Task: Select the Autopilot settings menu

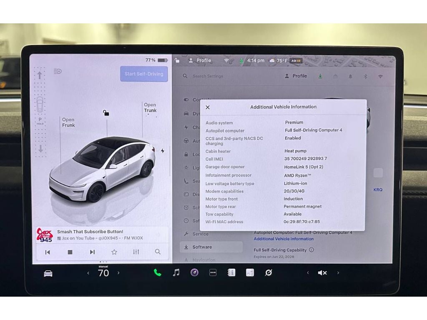Action: click(192, 141)
